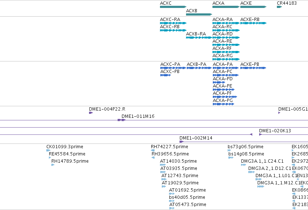The image size is (308, 210).
Task: Select the DMG3A.2_1.D12.C1 EST feature
Action: click(x=252, y=172)
